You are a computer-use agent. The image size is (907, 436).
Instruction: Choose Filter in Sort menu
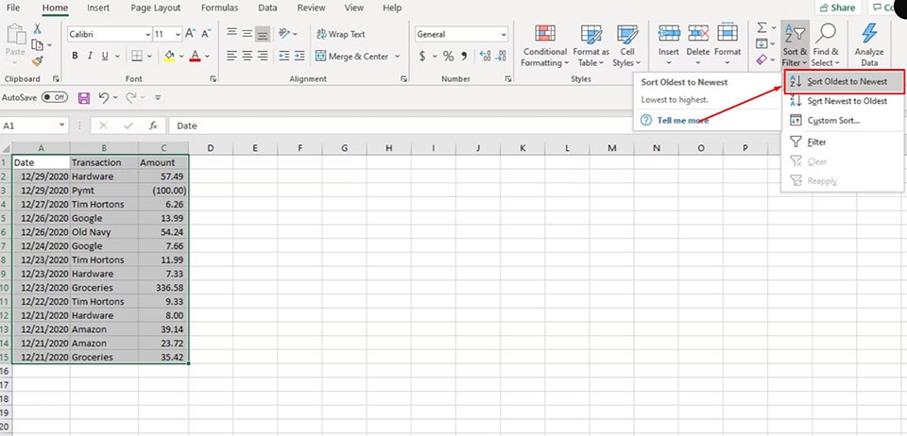[x=842, y=143]
